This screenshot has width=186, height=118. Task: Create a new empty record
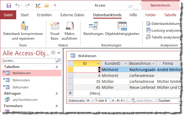click(123, 101)
